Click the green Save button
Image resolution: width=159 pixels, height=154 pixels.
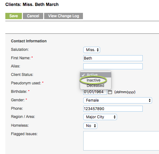[x=13, y=16]
